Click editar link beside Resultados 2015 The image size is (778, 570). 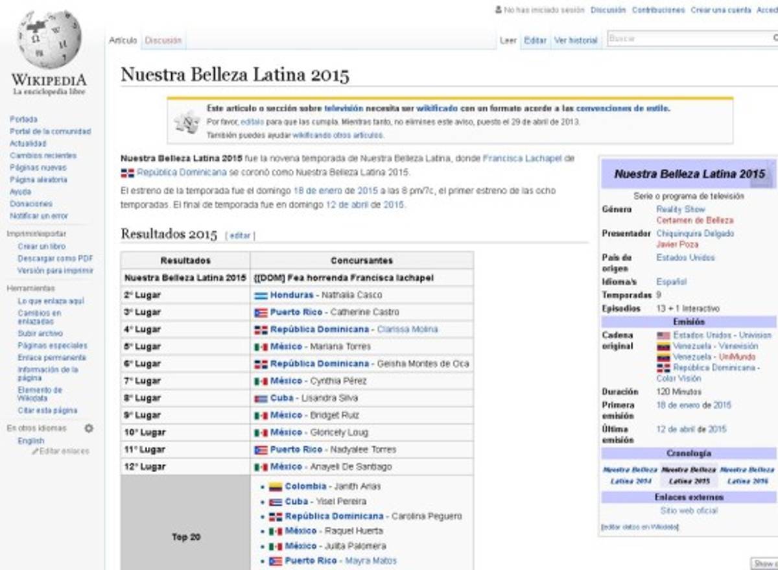240,235
